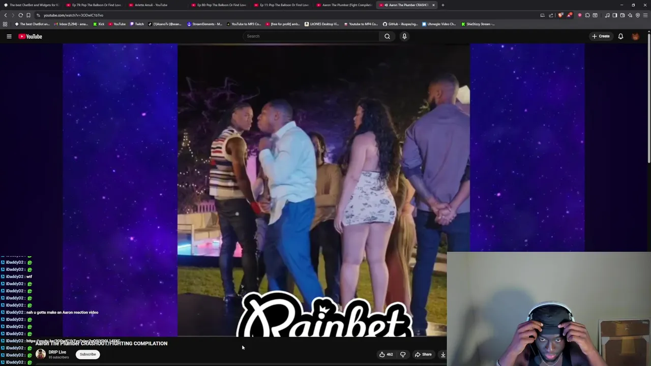The height and width of the screenshot is (366, 651).
Task: Toggle the browser sidebar panel icon
Action: click(x=615, y=15)
